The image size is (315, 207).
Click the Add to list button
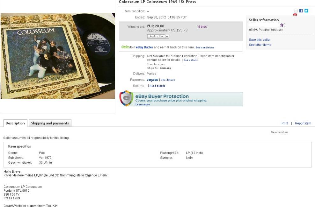156,37
